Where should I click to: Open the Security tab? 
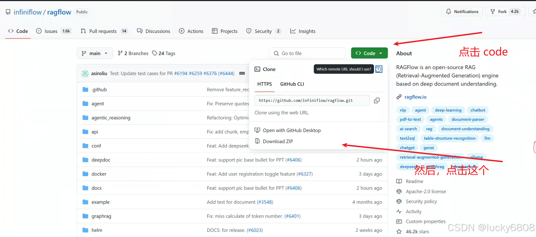263,31
